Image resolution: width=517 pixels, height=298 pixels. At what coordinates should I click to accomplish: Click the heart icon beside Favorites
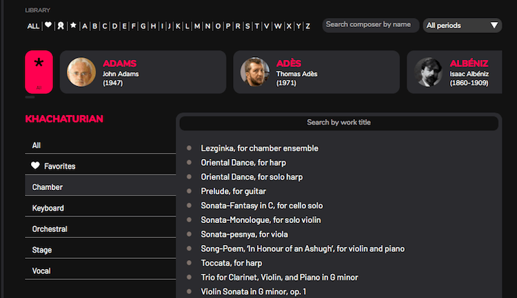coord(35,166)
